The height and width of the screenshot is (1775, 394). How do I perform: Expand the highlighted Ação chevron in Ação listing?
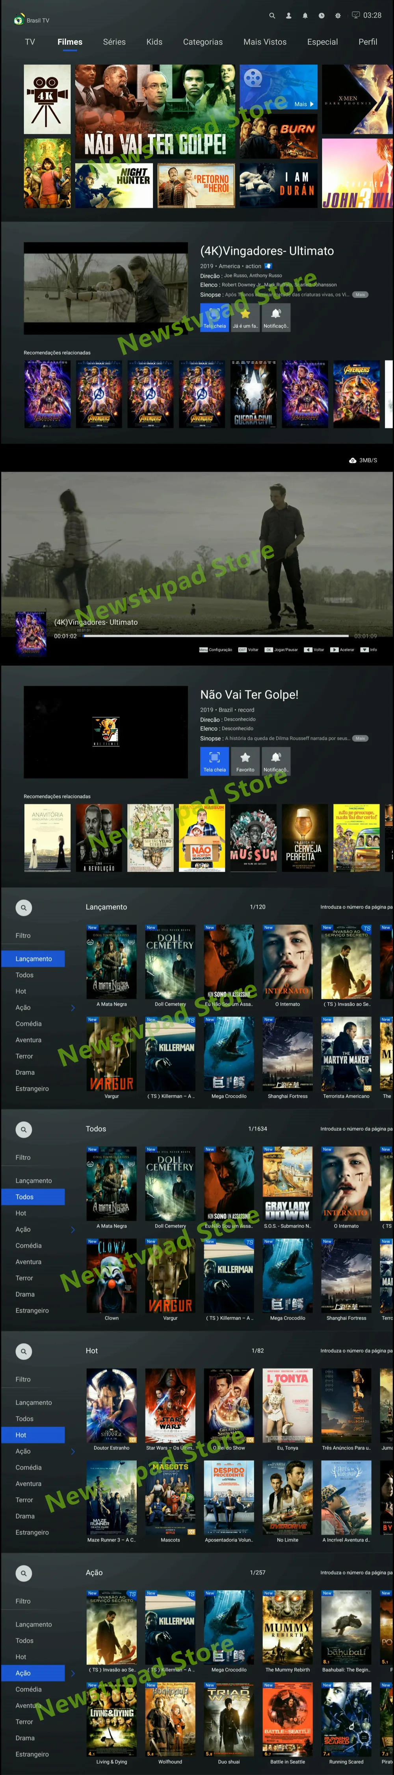[73, 1674]
